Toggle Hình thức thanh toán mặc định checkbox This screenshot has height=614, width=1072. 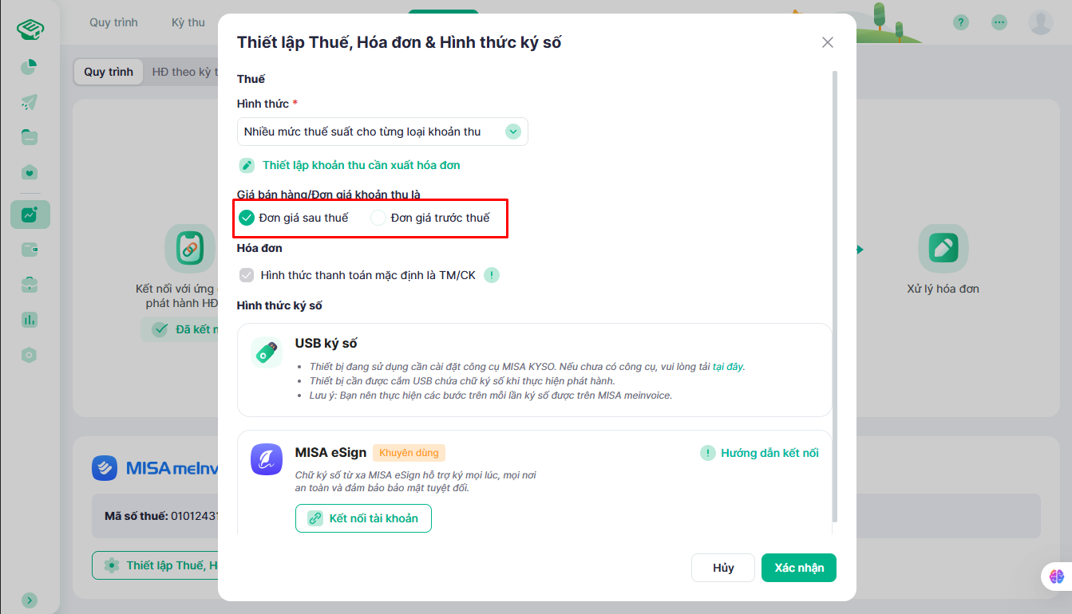coord(247,275)
